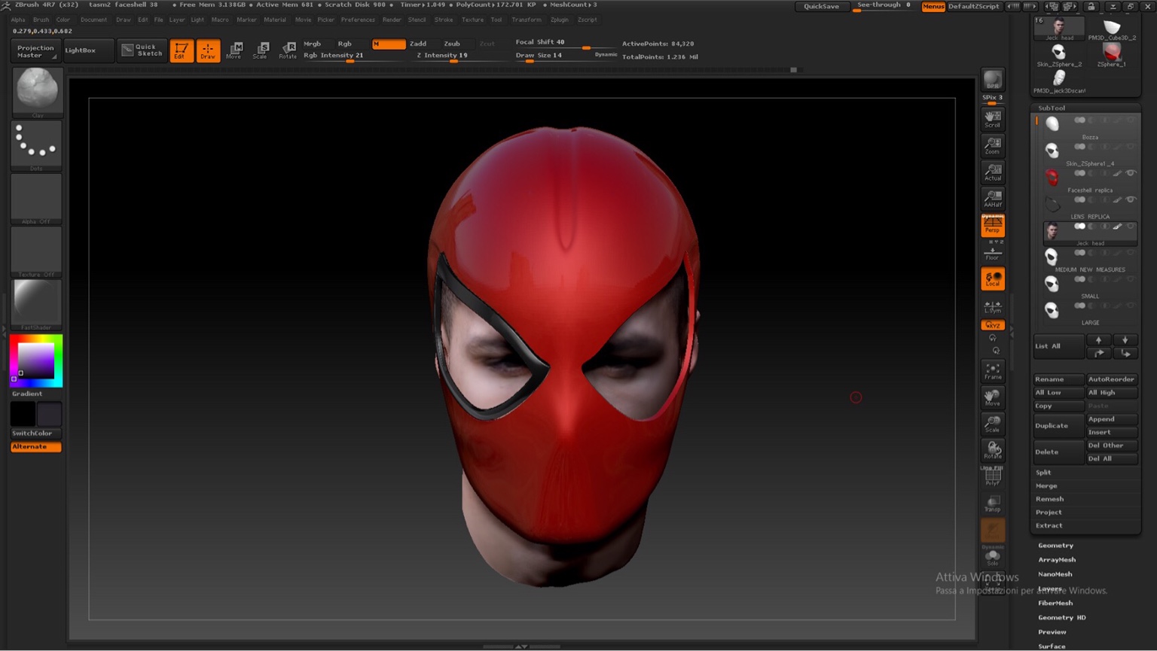
Task: Select the MEDIUM NEW MEASURES subtool
Action: pyautogui.click(x=1090, y=260)
